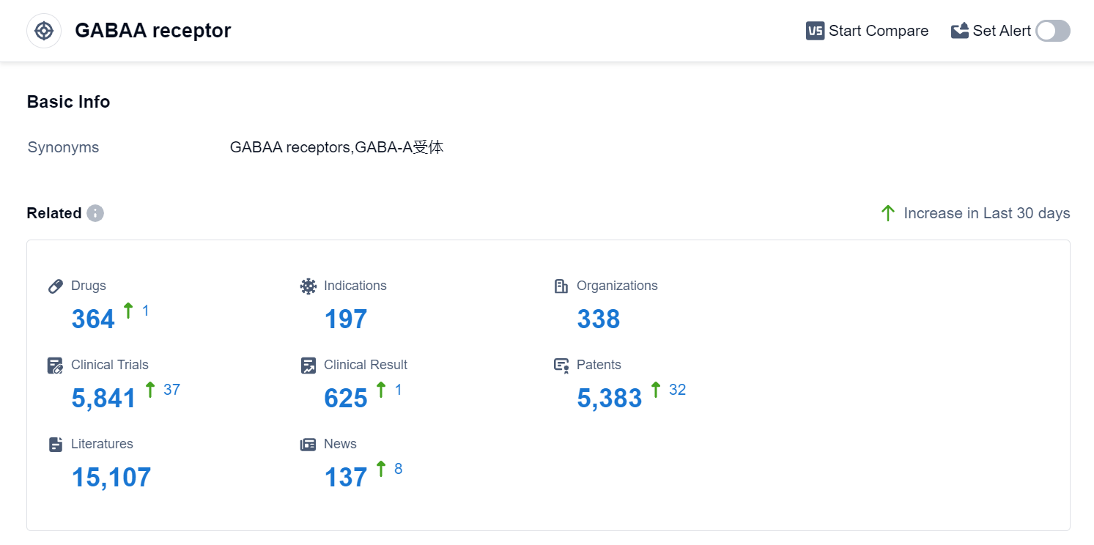Screen dimensions: 1094x545
Task: Click the Drugs pill icon
Action: tap(56, 286)
